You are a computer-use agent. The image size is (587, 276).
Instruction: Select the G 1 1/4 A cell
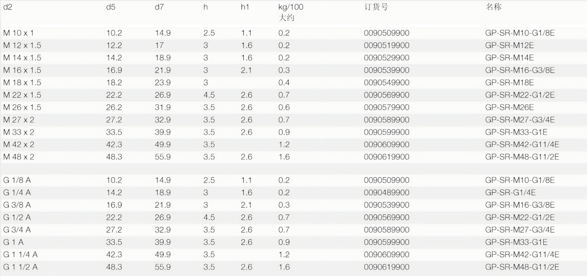tap(20, 254)
